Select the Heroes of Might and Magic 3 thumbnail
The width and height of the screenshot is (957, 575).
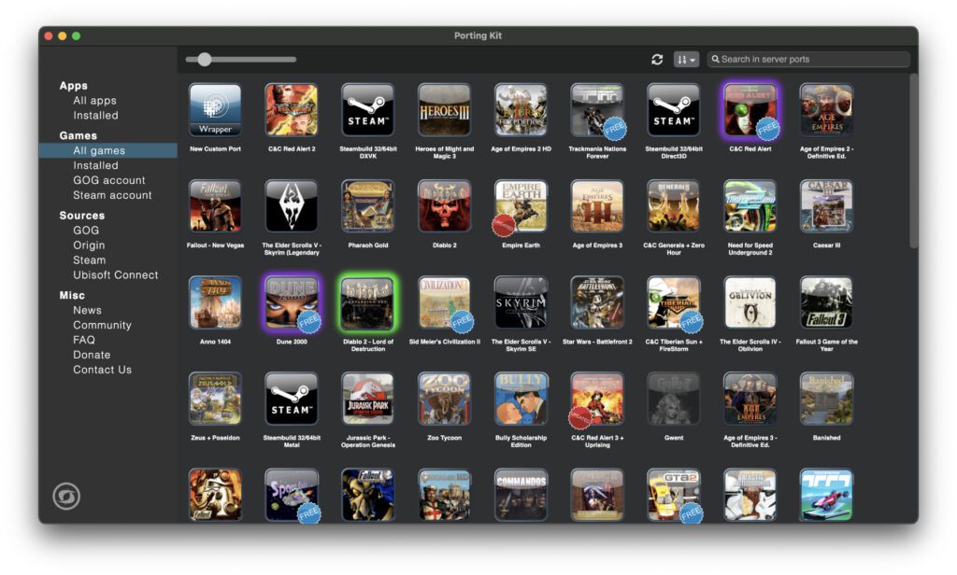(444, 110)
